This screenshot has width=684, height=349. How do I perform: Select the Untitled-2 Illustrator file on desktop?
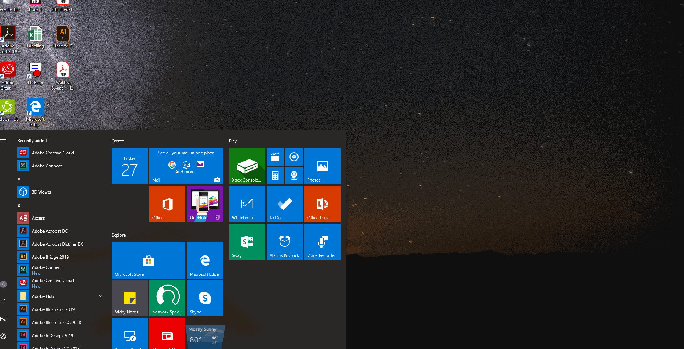[x=63, y=37]
